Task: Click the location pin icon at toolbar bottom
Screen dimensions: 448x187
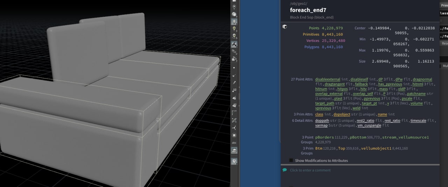Action: [x=234, y=161]
